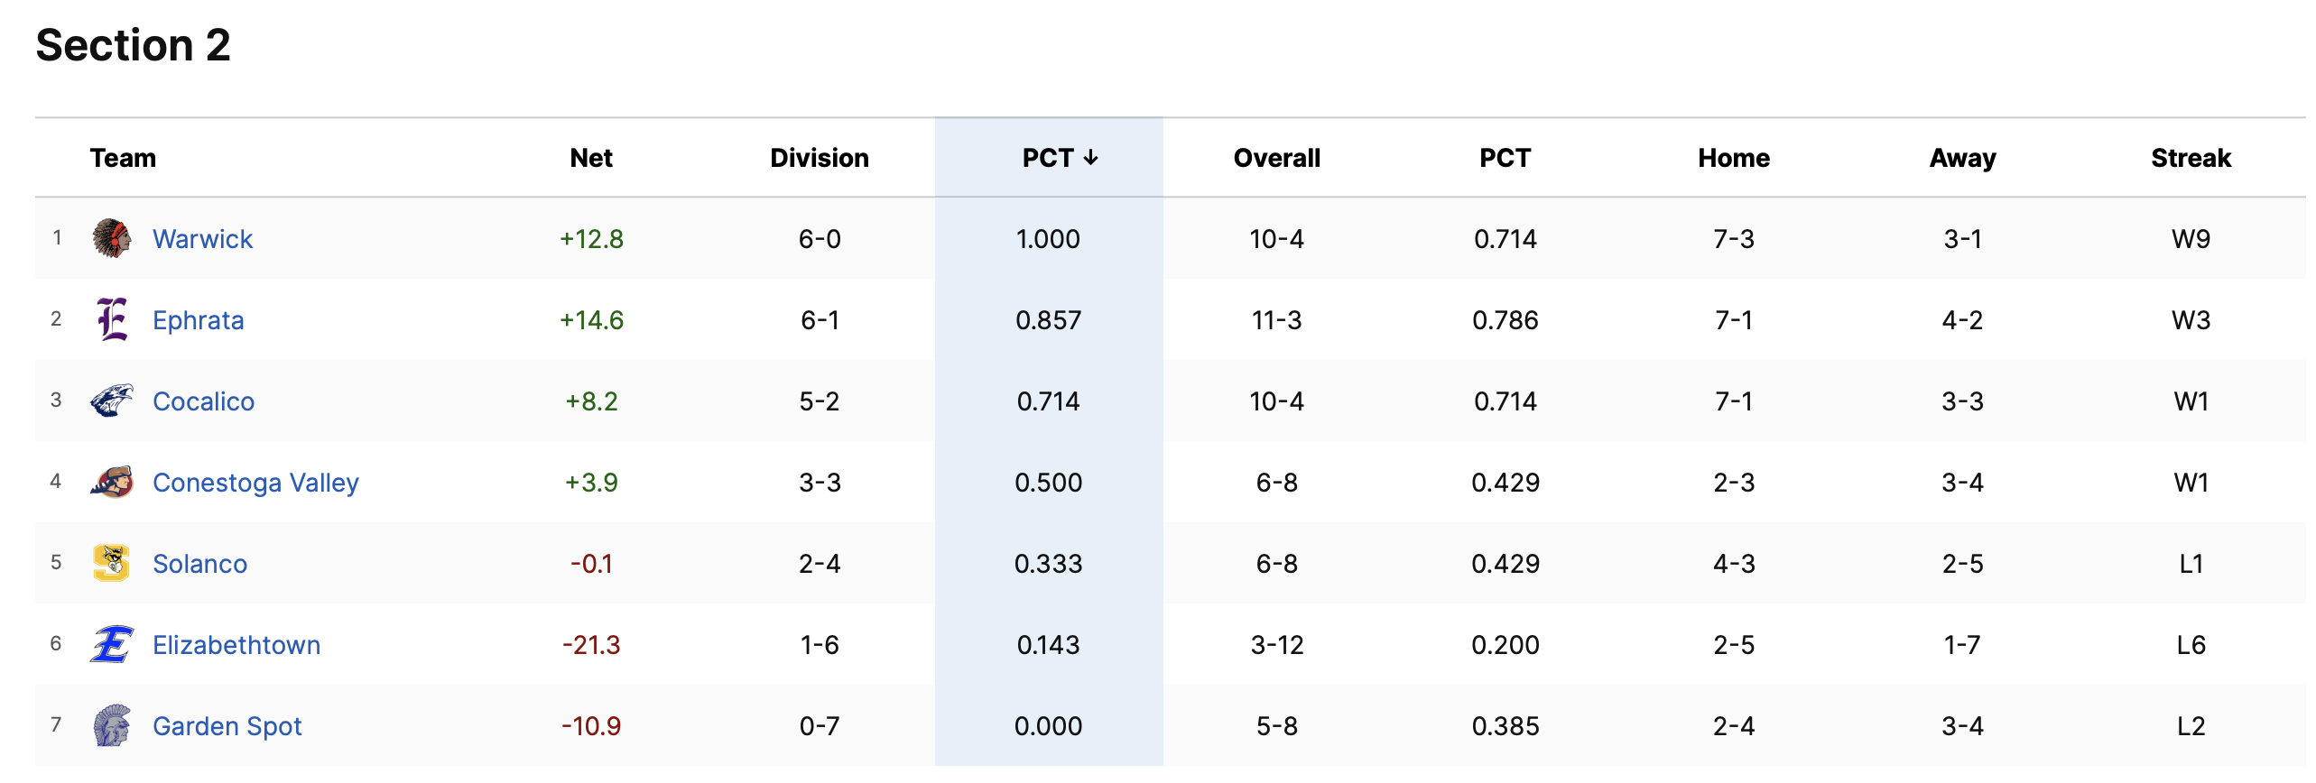Go to the Garden Spot team link
This screenshot has height=783, width=2316.
point(227,726)
